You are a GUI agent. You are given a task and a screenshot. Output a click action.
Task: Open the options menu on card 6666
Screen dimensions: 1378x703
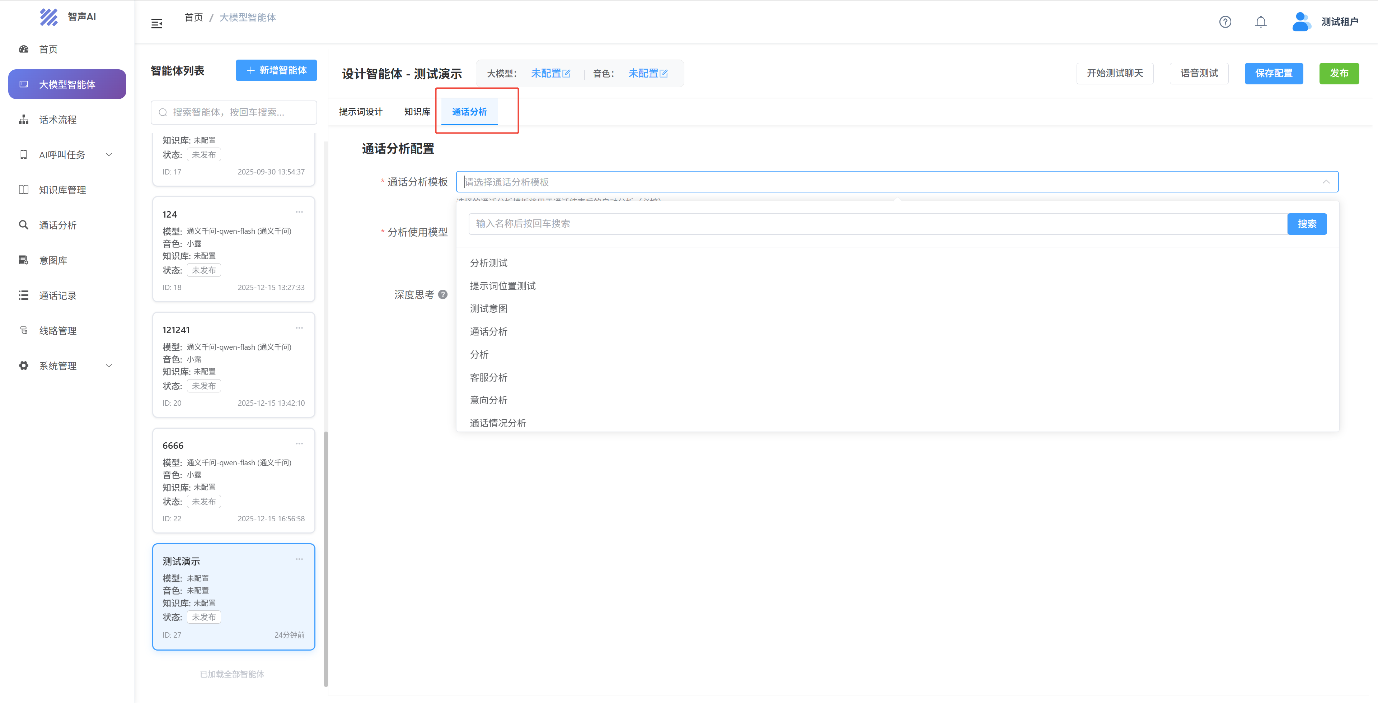pyautogui.click(x=299, y=443)
